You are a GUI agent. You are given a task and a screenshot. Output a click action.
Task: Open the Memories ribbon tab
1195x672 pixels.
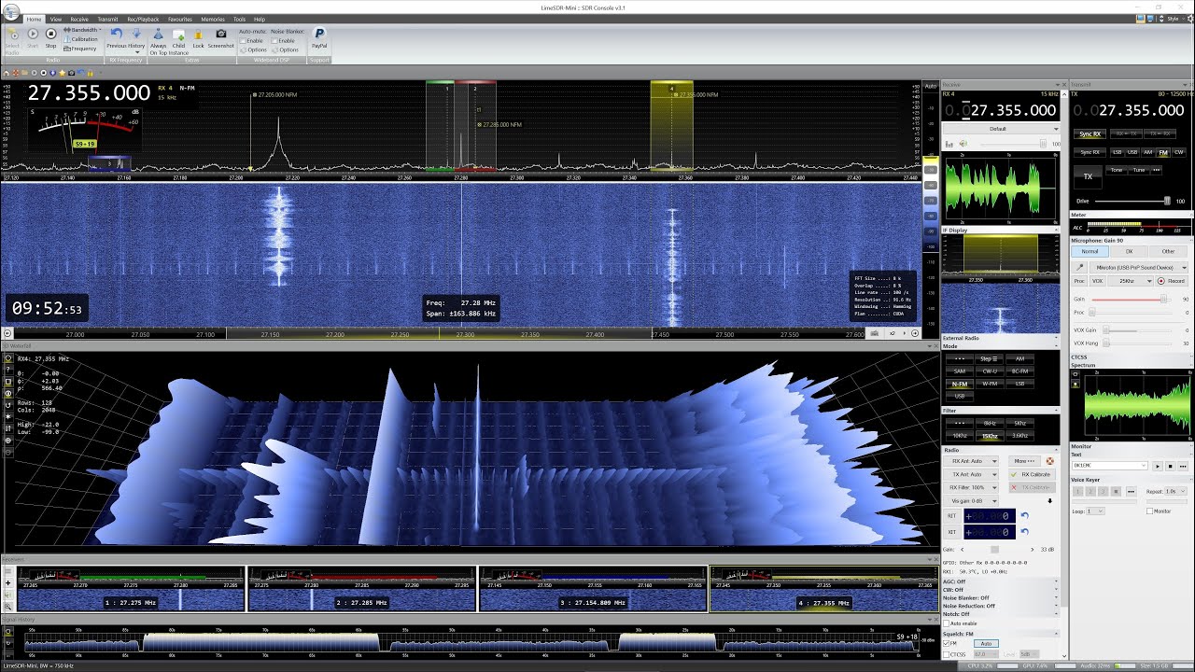213,19
